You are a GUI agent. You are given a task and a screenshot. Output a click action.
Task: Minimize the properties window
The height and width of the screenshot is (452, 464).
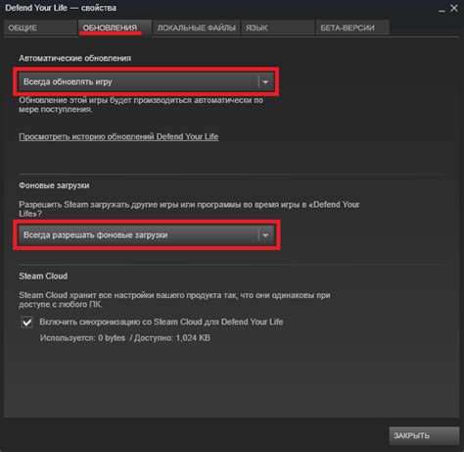(x=441, y=10)
